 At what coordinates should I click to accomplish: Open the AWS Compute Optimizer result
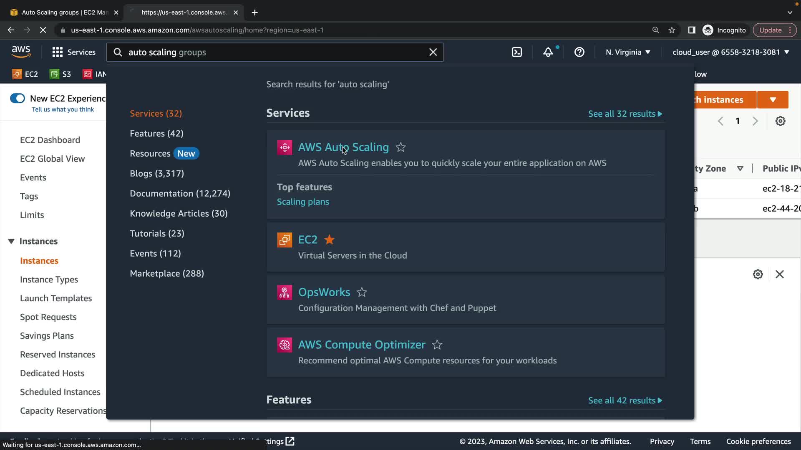point(361,345)
